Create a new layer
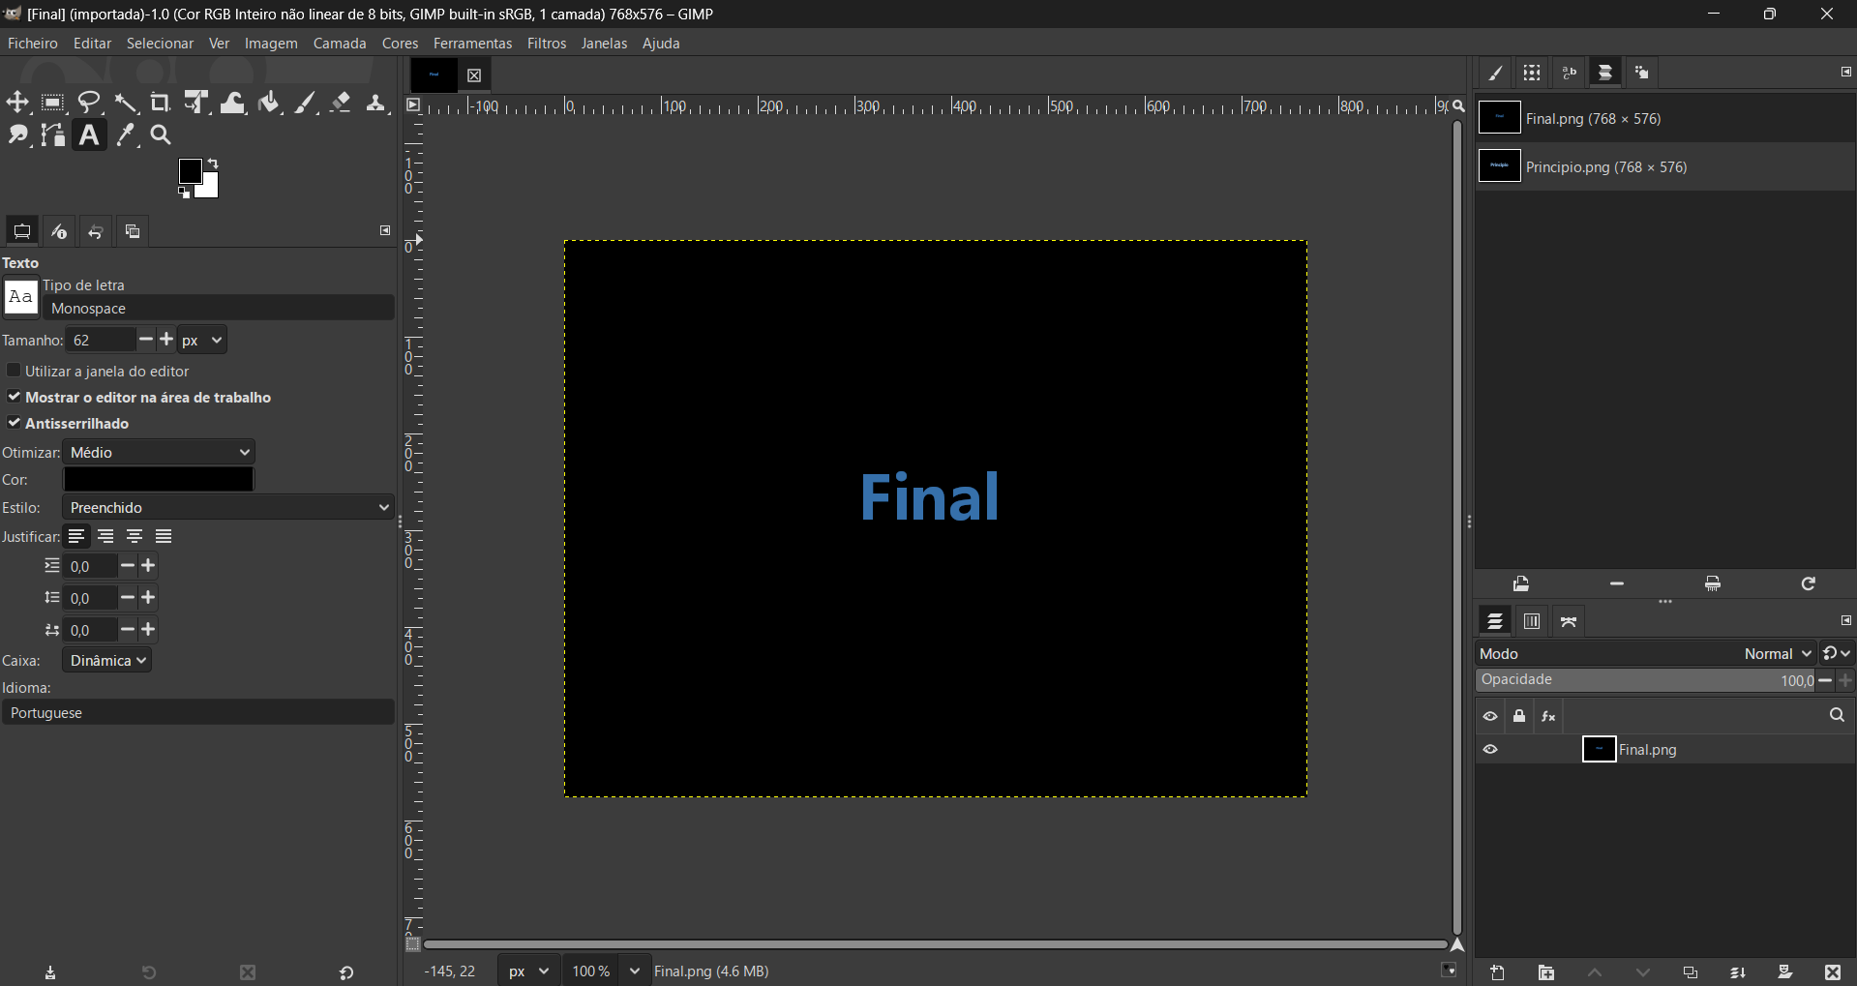The height and width of the screenshot is (986, 1857). tap(1498, 972)
